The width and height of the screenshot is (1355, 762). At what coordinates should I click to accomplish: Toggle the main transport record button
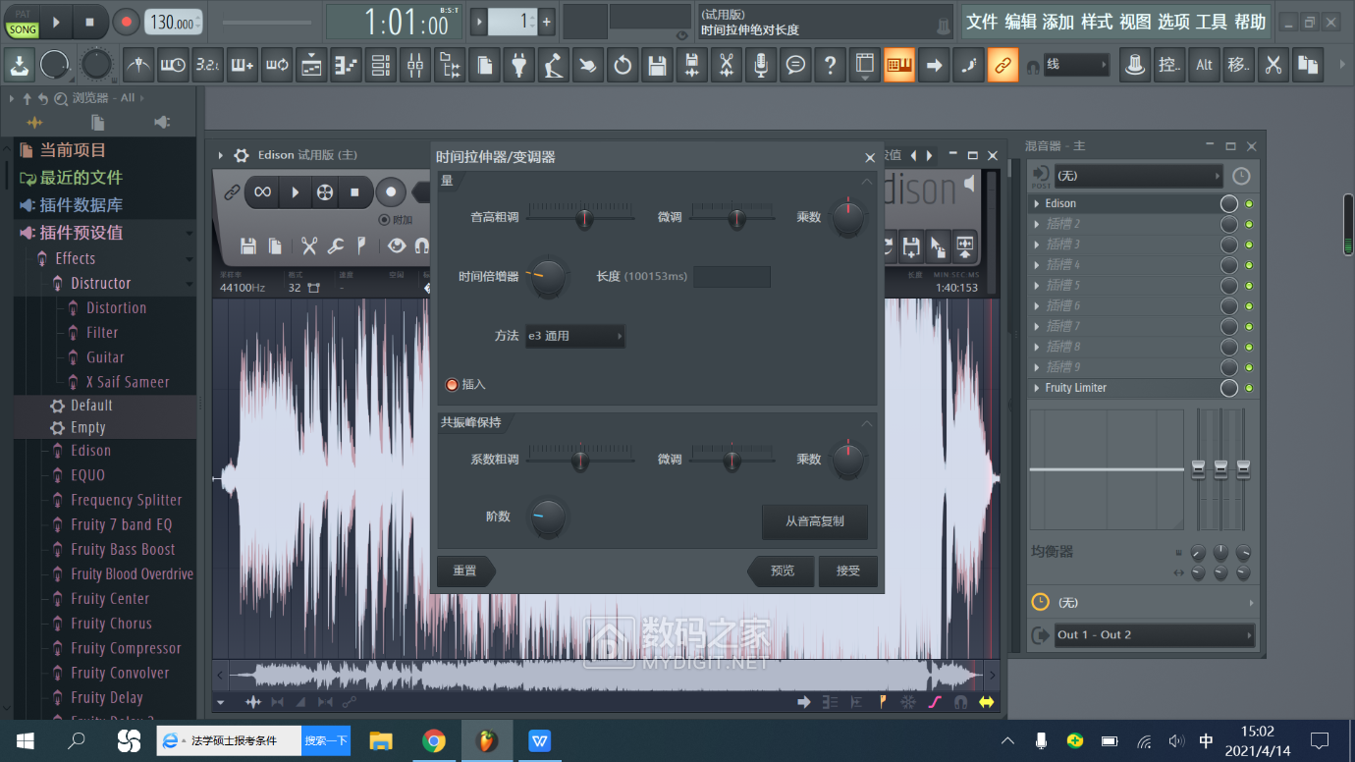pyautogui.click(x=126, y=21)
